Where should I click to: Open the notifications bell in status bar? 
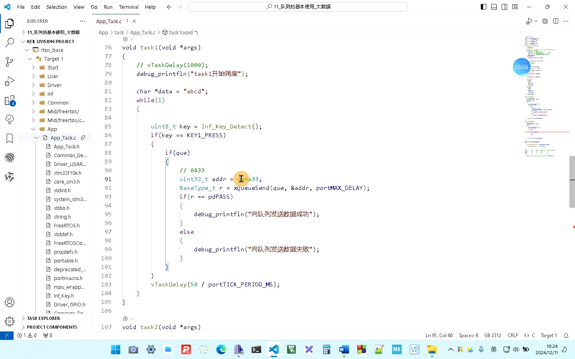tap(566, 335)
